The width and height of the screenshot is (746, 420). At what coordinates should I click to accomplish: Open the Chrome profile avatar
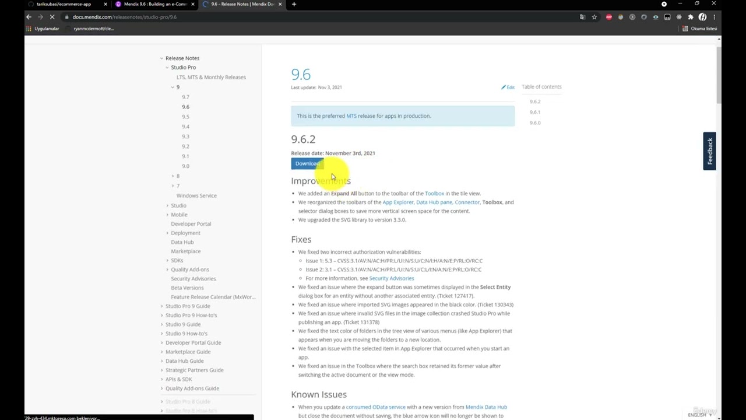click(702, 17)
